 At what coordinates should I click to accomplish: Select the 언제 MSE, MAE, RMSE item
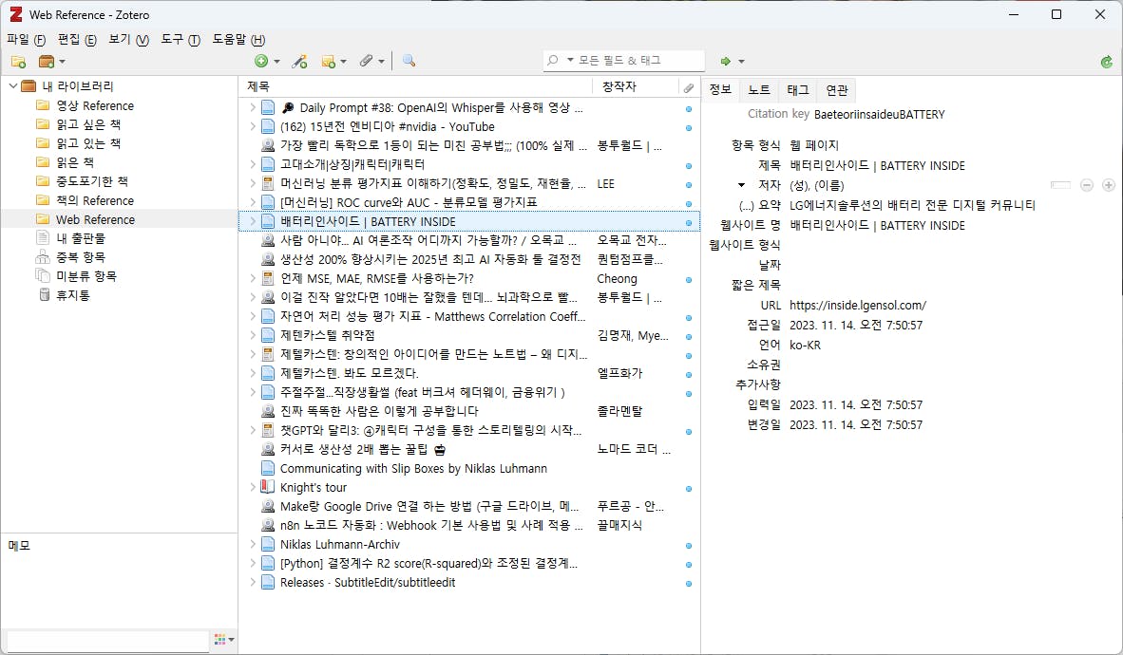point(469,278)
